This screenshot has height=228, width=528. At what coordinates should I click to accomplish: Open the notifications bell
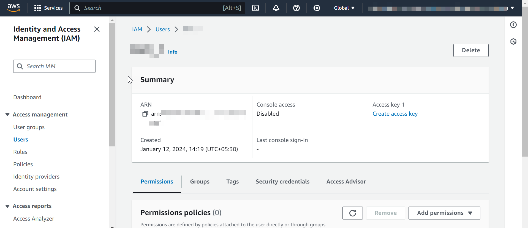(x=276, y=8)
